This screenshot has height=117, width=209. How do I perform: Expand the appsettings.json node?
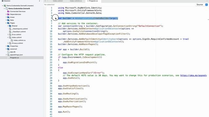(6, 55)
